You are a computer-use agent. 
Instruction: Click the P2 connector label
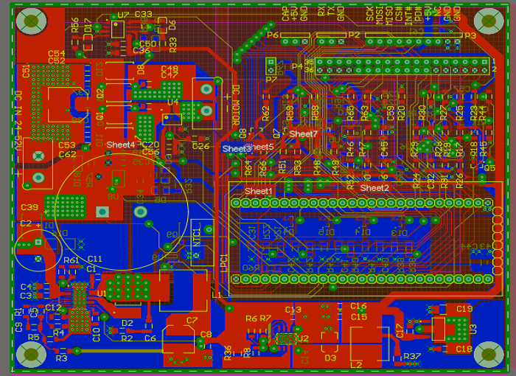[x=354, y=35]
